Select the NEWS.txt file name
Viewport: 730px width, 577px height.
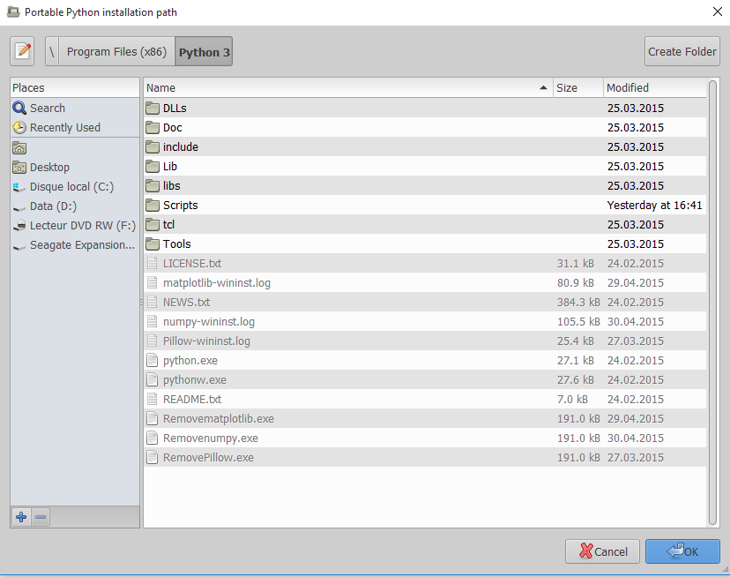pos(186,303)
